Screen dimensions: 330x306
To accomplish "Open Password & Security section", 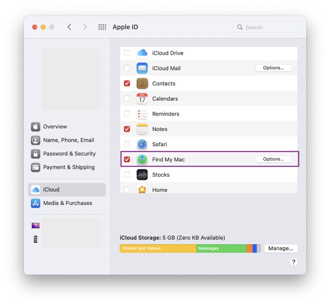I will (x=67, y=154).
